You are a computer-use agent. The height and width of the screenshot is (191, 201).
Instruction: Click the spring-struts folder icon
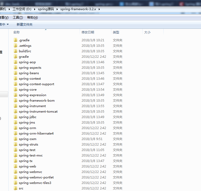[15, 144]
